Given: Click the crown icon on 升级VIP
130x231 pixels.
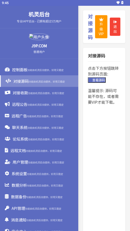Looking at the screenshot, I should point(101,19).
